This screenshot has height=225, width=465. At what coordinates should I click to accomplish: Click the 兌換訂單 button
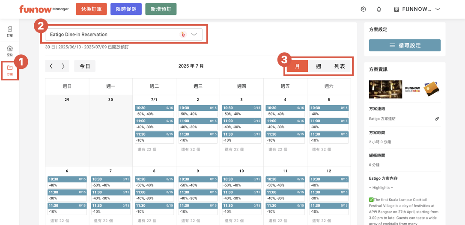91,9
